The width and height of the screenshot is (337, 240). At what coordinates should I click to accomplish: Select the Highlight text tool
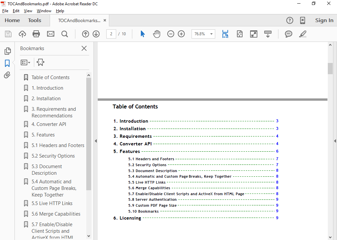point(302,34)
